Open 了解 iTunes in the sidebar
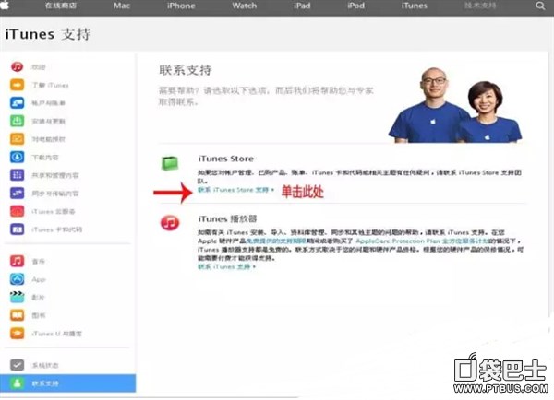 click(50, 86)
